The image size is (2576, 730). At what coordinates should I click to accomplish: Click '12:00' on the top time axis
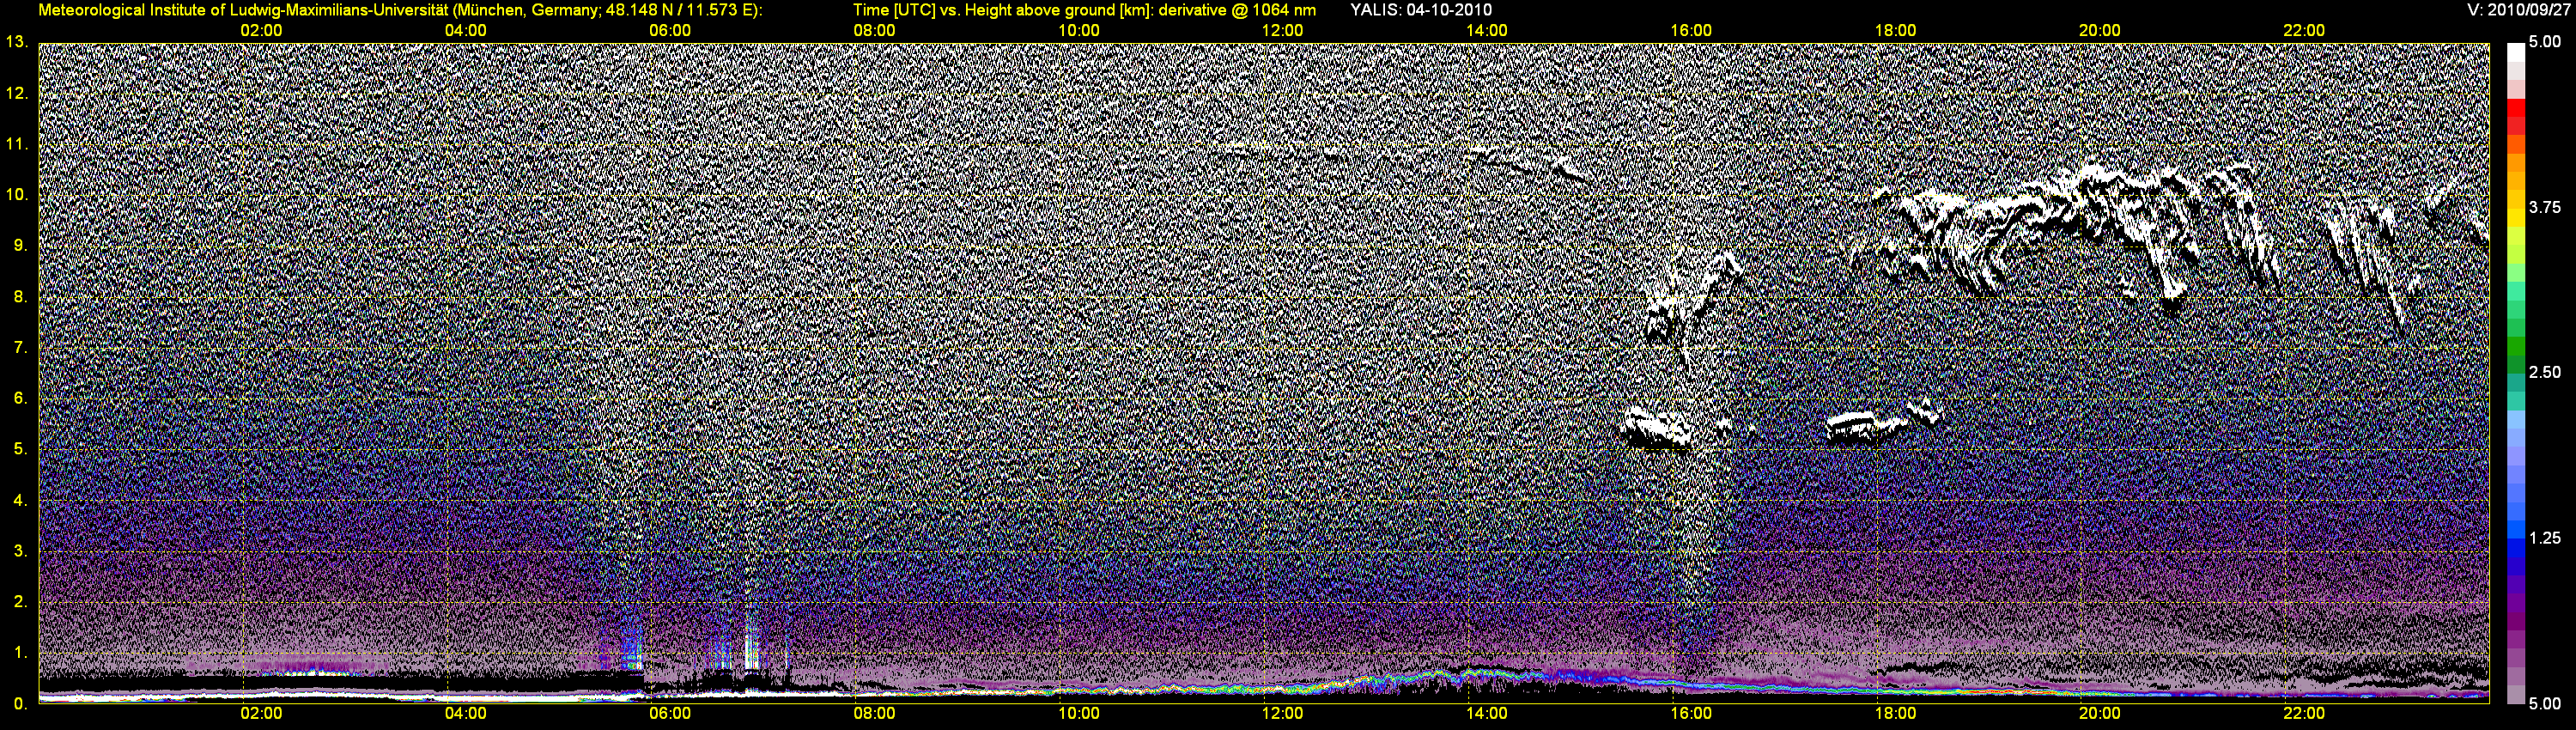coord(1283,31)
